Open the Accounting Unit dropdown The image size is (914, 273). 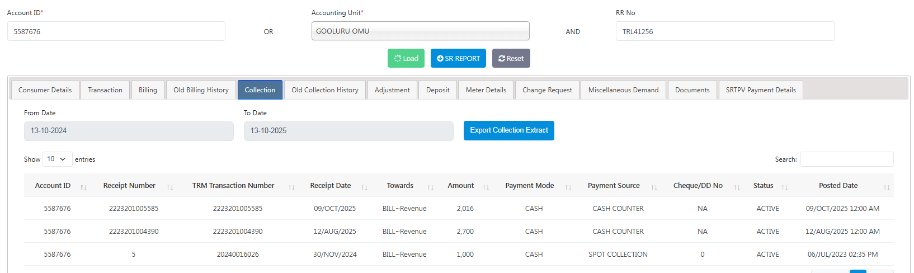420,31
